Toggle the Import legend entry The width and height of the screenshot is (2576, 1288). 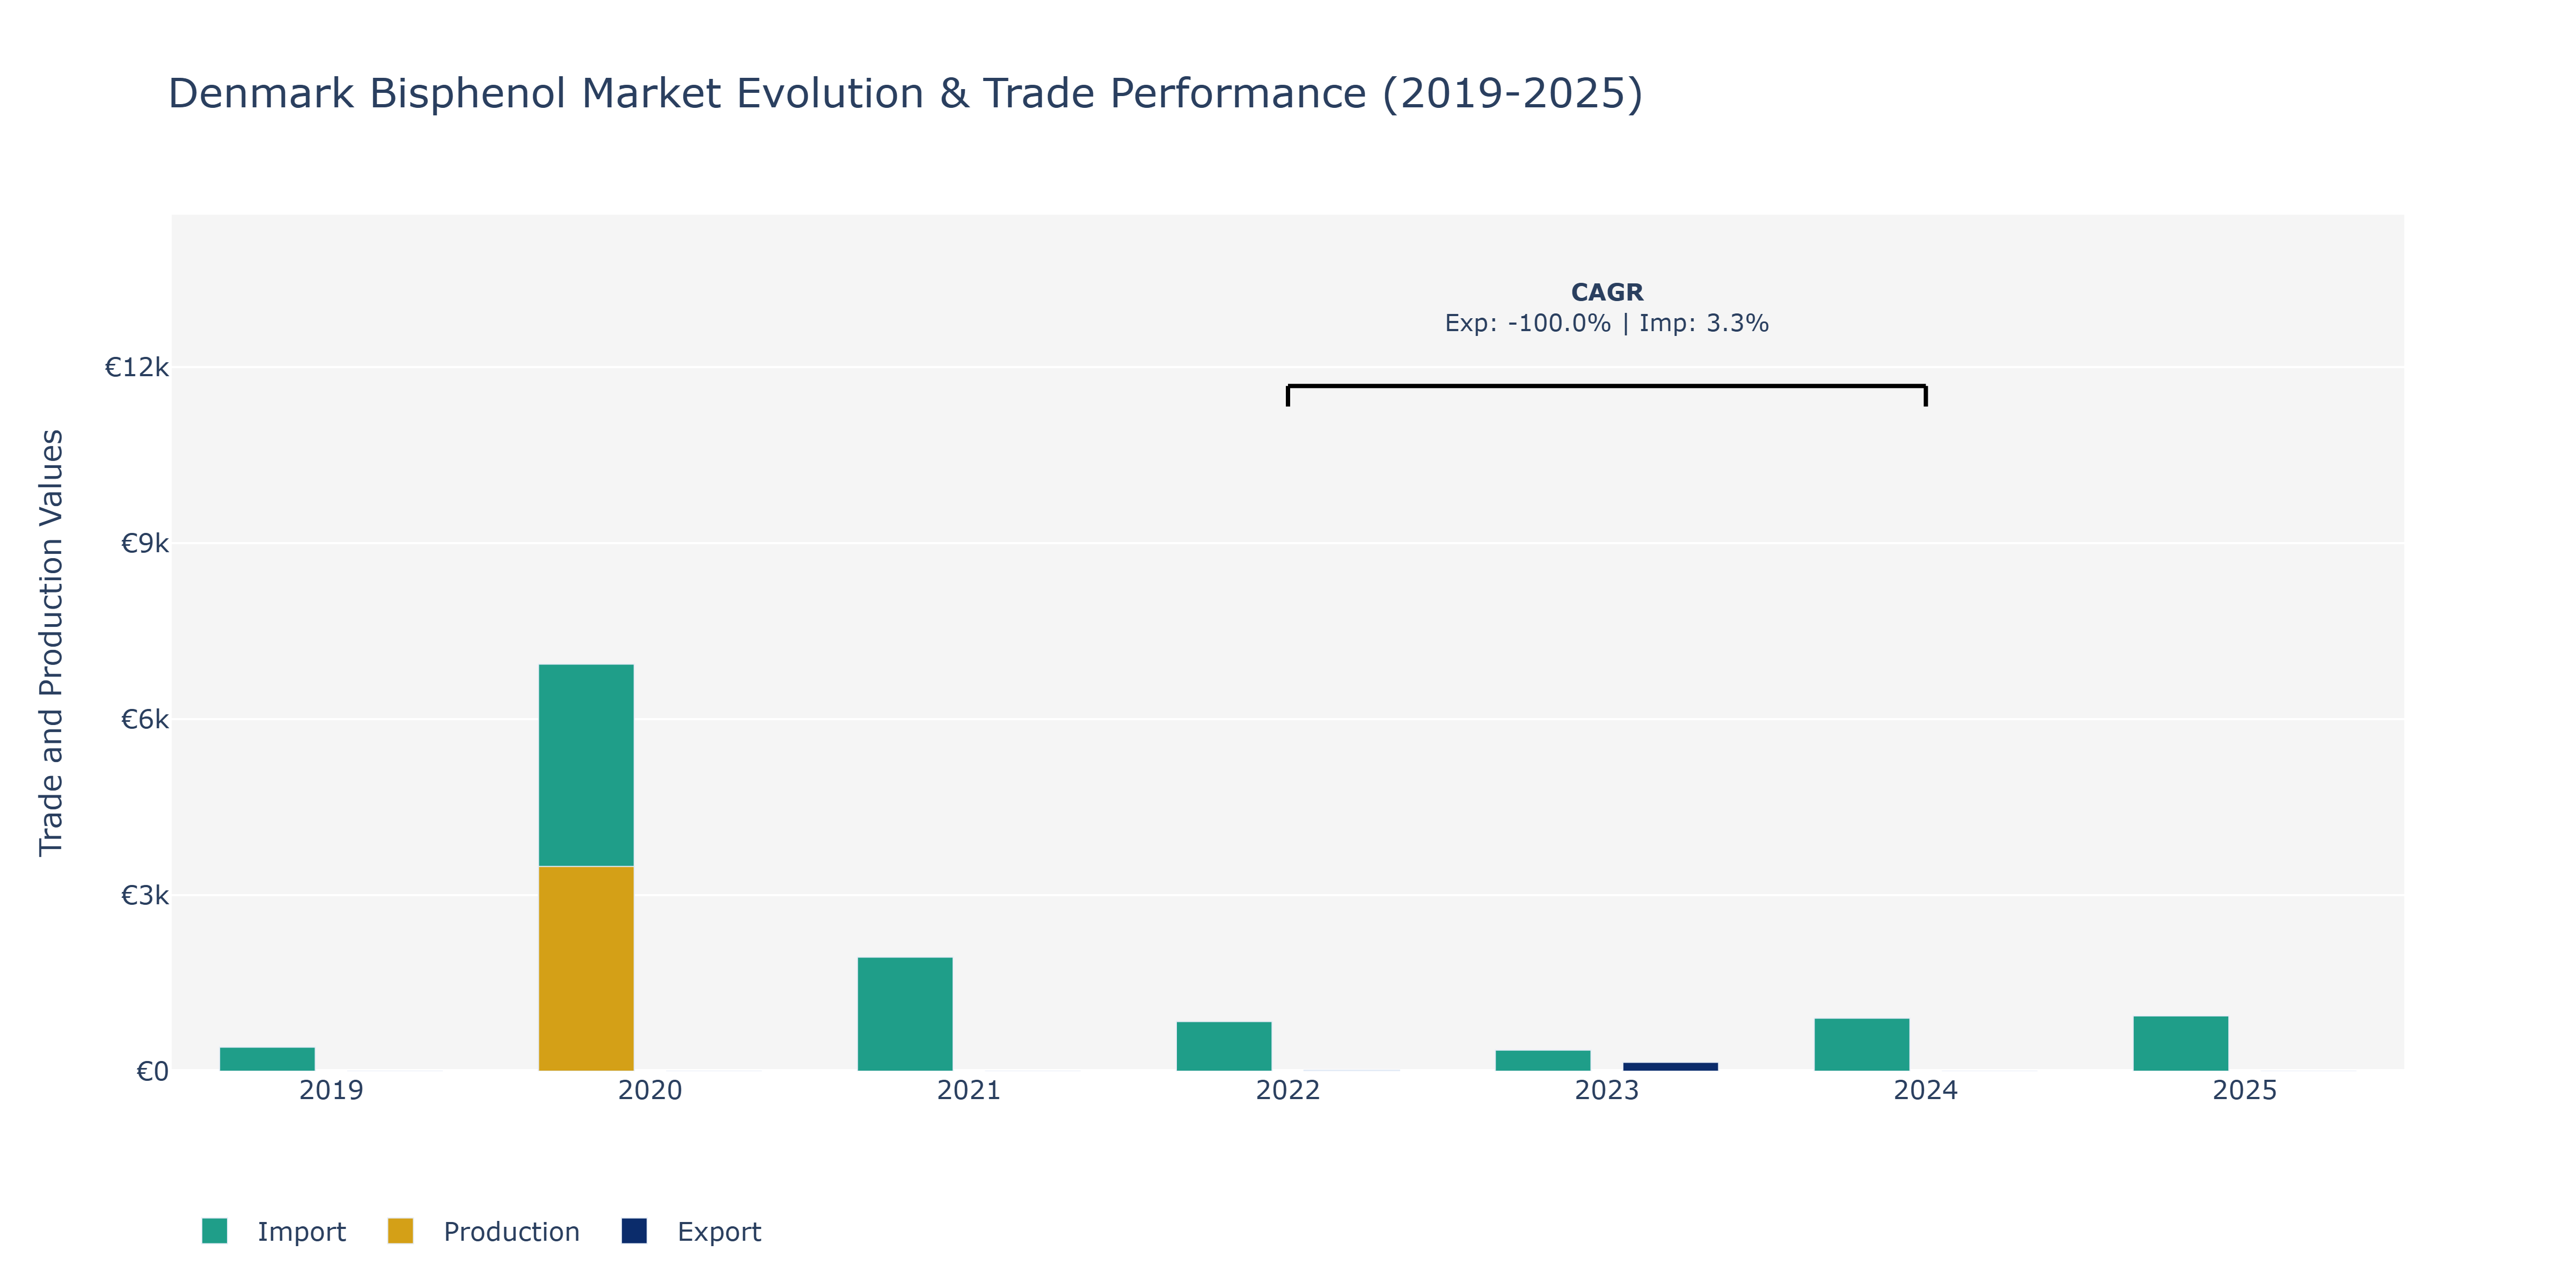tap(273, 1231)
